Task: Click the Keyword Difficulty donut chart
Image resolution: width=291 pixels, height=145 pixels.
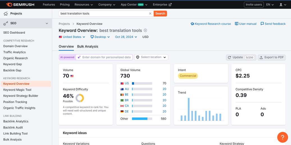Action: click(x=80, y=98)
